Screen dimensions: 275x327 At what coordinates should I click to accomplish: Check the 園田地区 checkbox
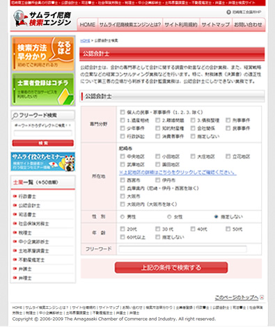pos(158,164)
